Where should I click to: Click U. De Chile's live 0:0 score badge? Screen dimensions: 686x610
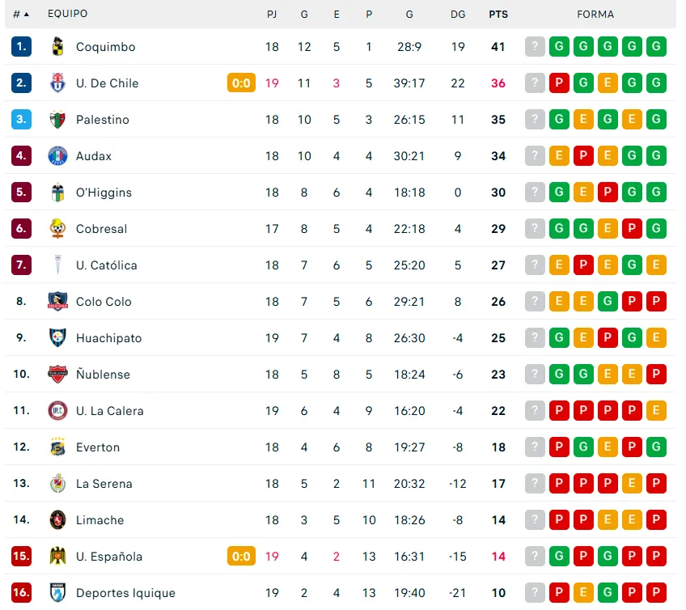[x=241, y=83]
